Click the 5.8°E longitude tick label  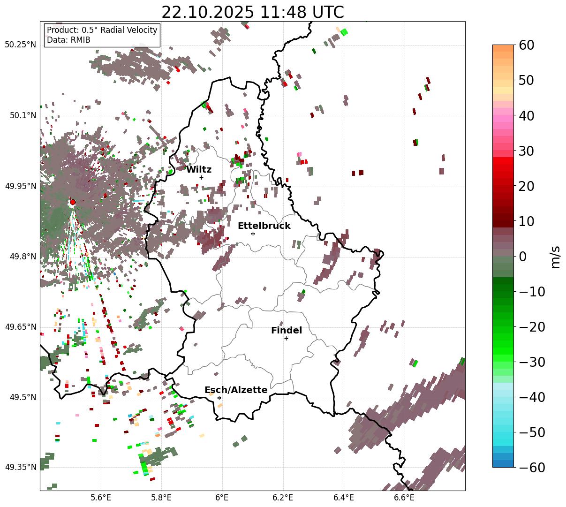coord(161,498)
